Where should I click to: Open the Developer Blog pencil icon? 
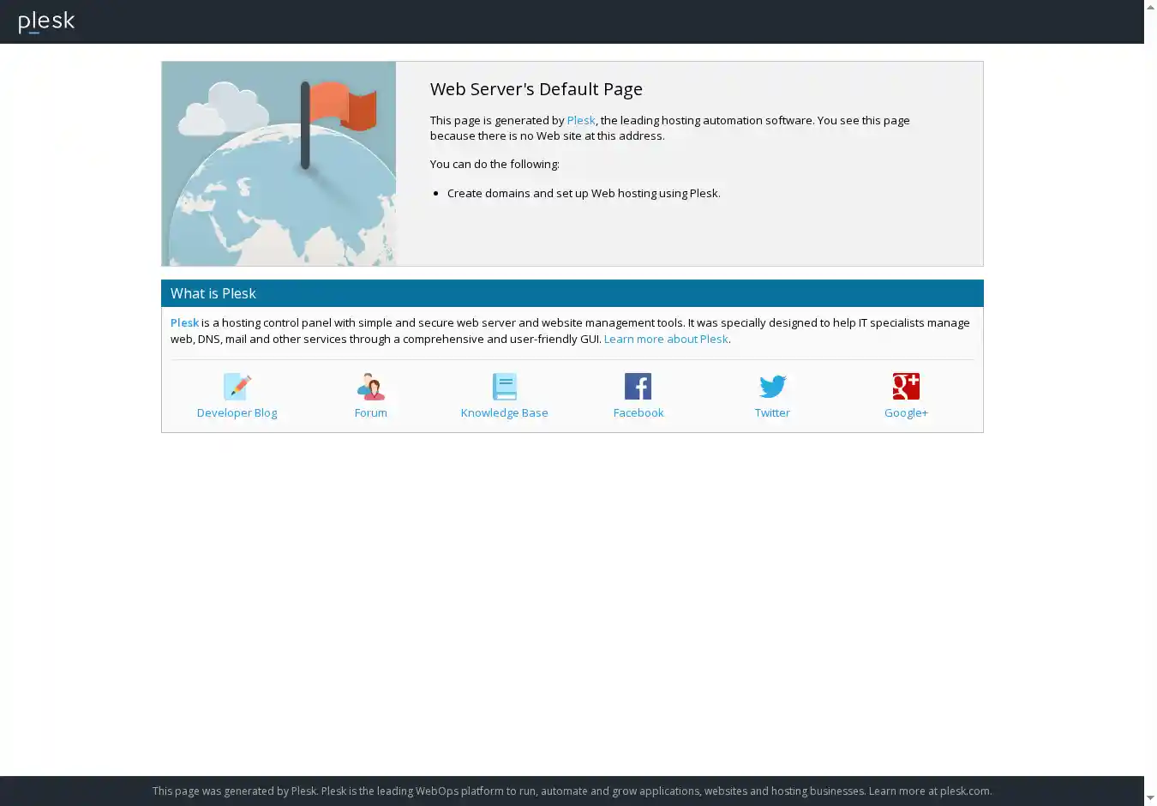[x=237, y=387]
